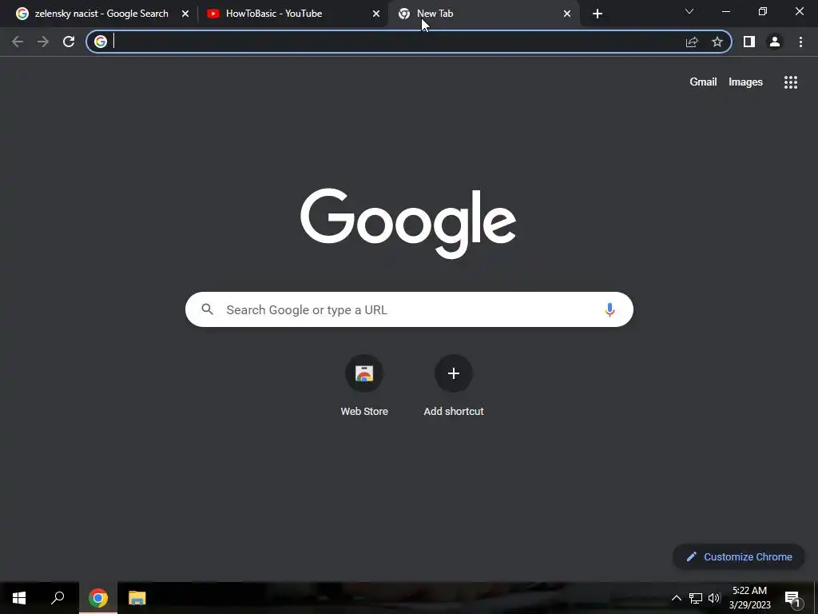
Task: Close the zelensky nacist Google Search tab
Action: [x=185, y=14]
